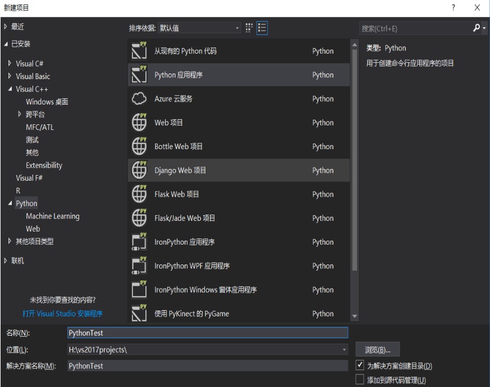Click the Azure 云服务 cloud icon
This screenshot has width=490, height=387.
(139, 99)
